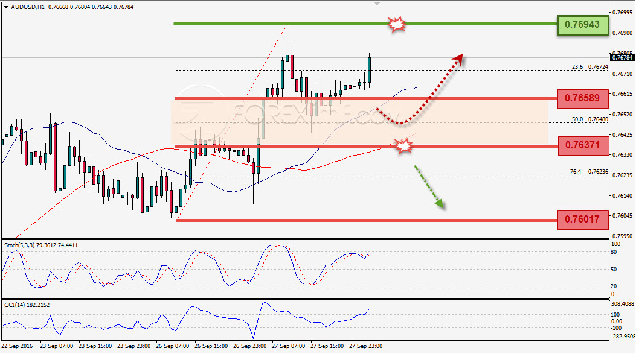The height and width of the screenshot is (354, 636).
Task: Click the 0.76425 price scale value
Action: coord(623,134)
